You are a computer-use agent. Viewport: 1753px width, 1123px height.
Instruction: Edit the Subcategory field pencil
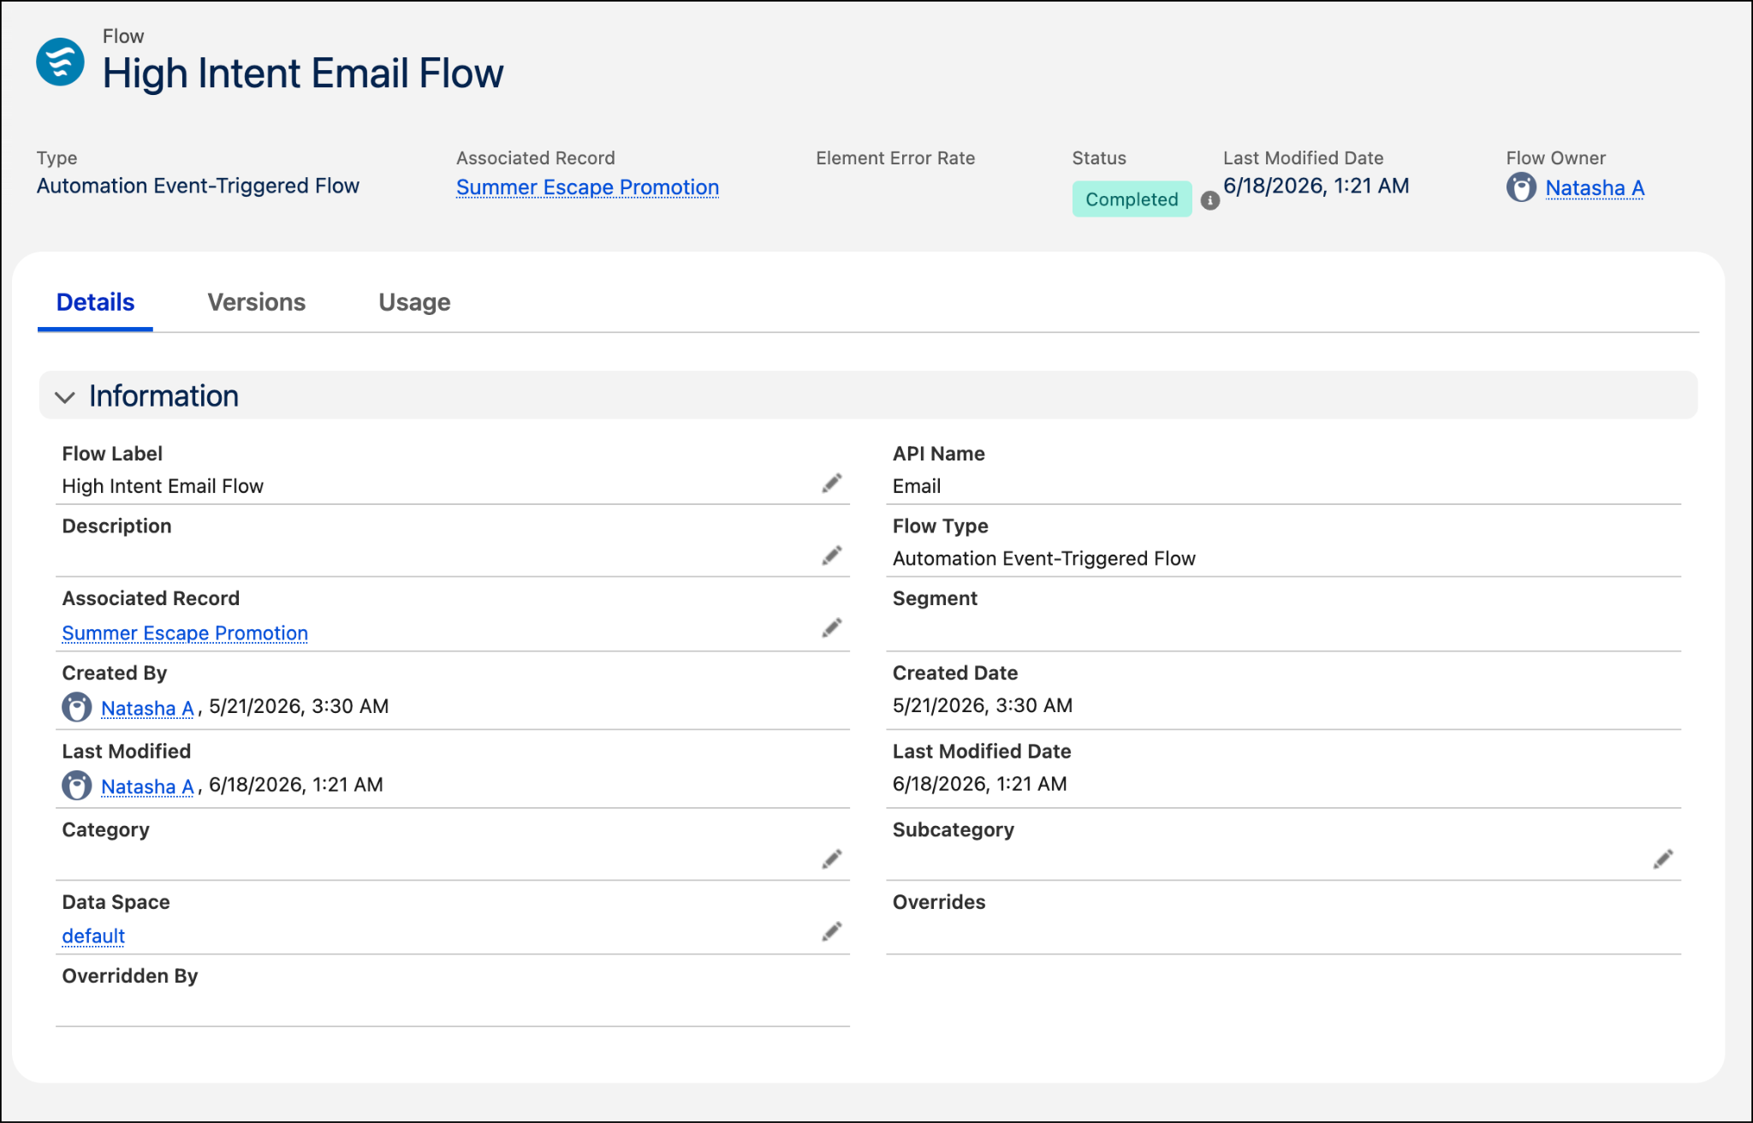pos(1663,859)
